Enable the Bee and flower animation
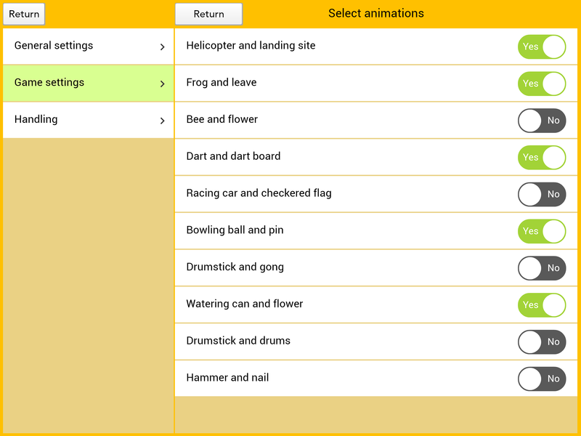This screenshot has width=581, height=436. click(542, 121)
